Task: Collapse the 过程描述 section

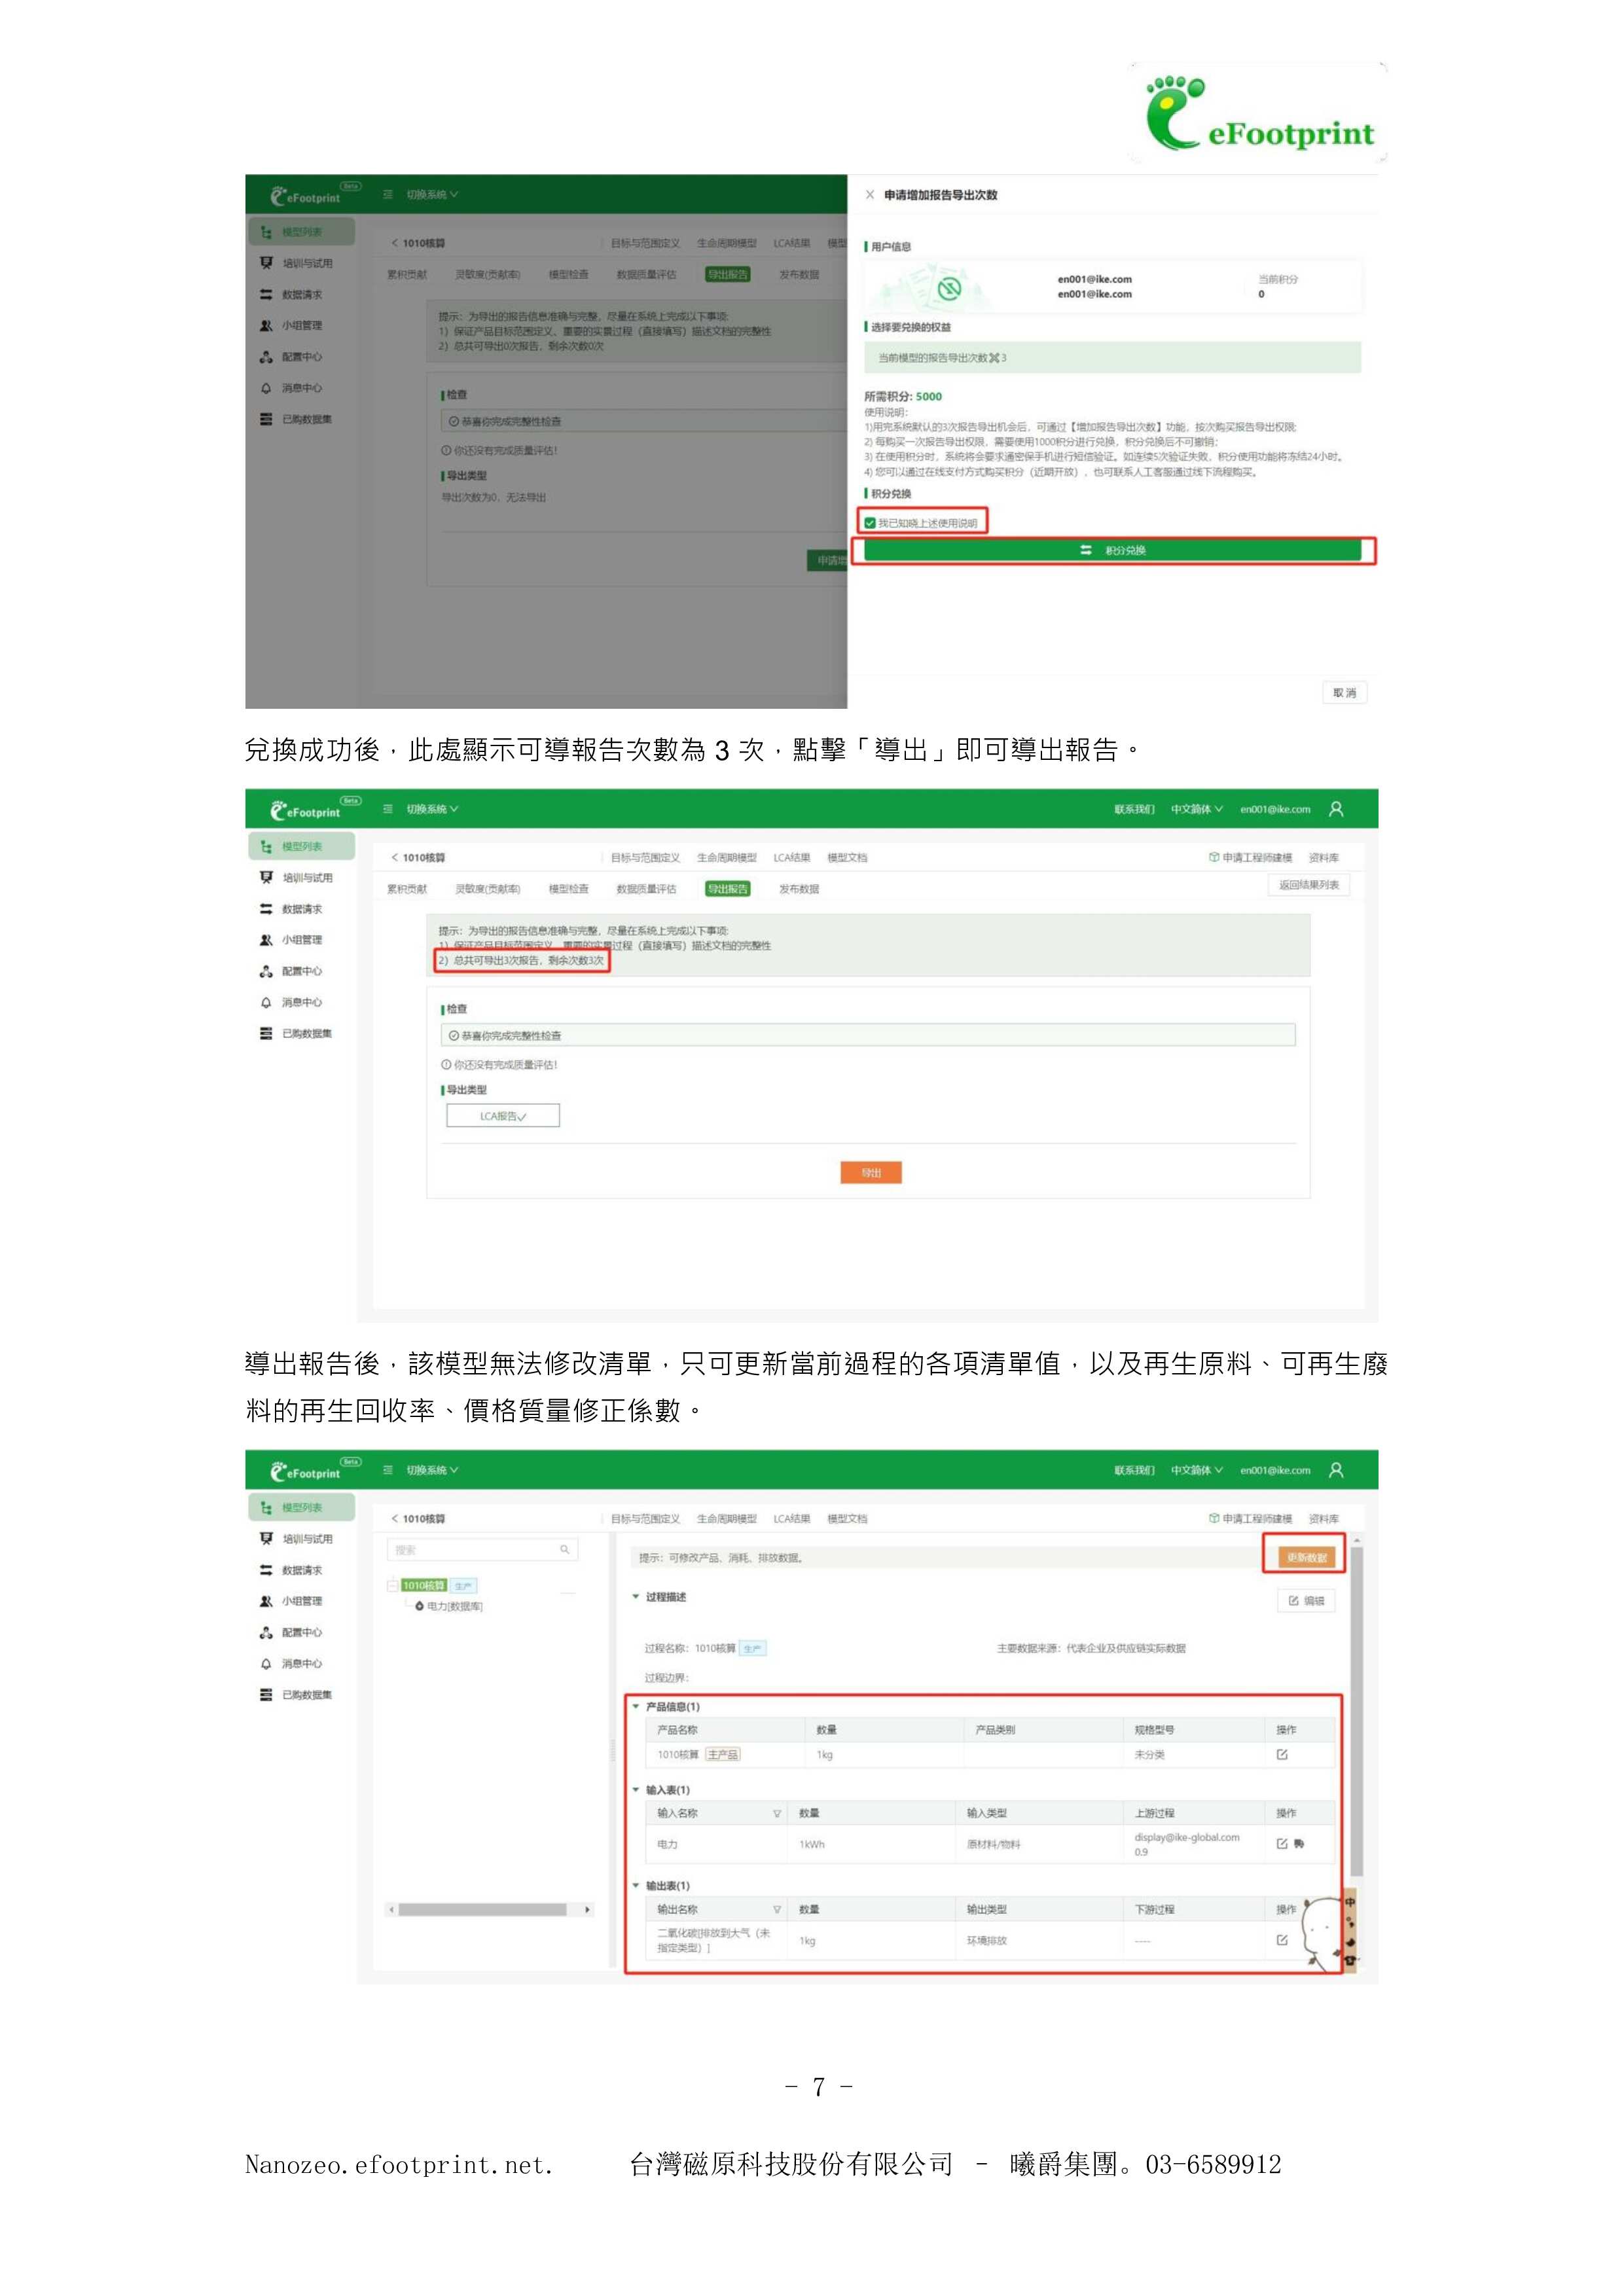Action: pyautogui.click(x=636, y=1597)
